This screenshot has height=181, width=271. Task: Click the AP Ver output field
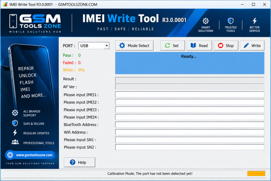pyautogui.click(x=189, y=86)
